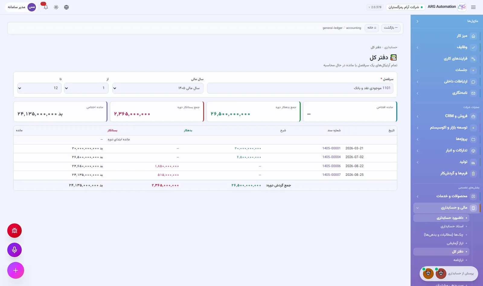Open the تا month dropdown showing 12
The height and width of the screenshot is (286, 483).
pos(39,88)
